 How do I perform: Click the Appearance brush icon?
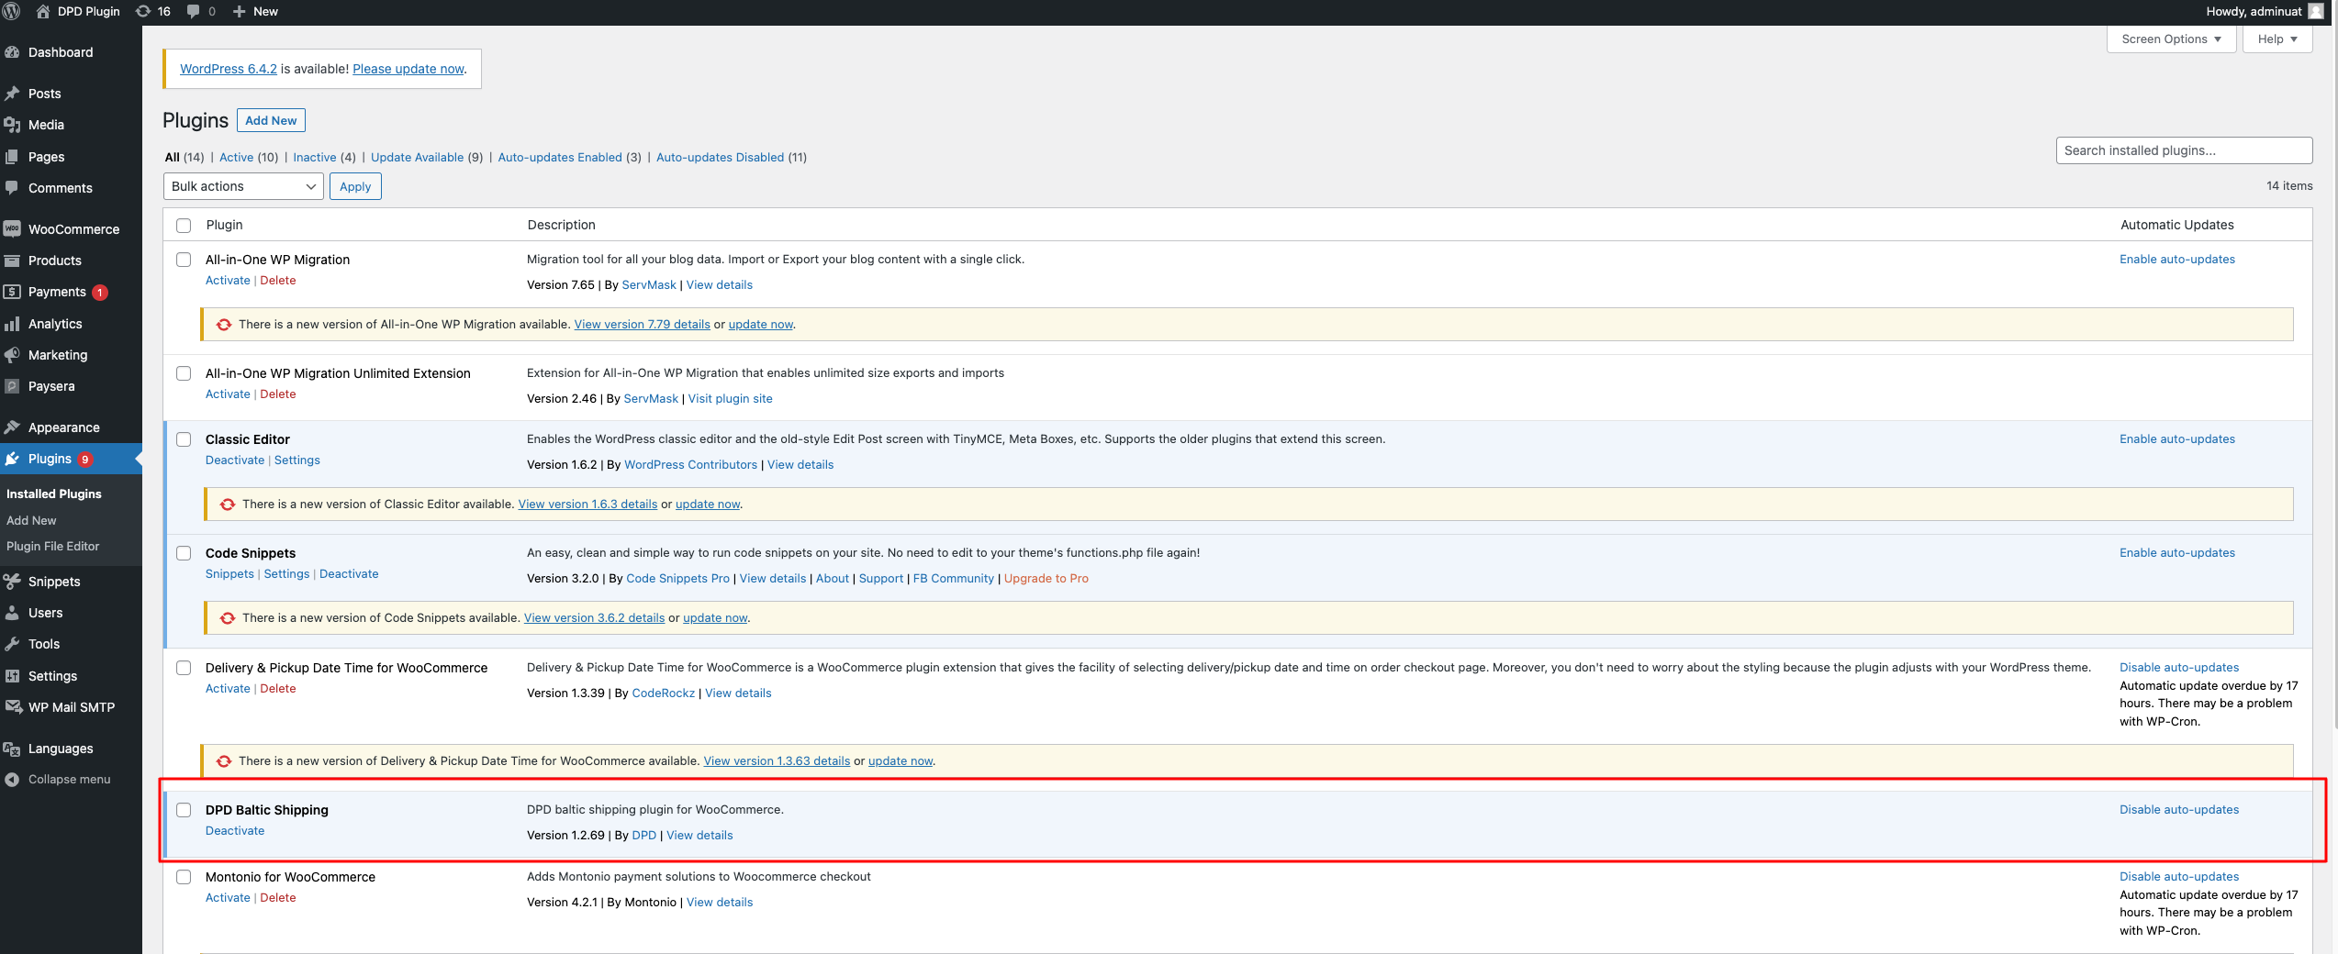12,427
